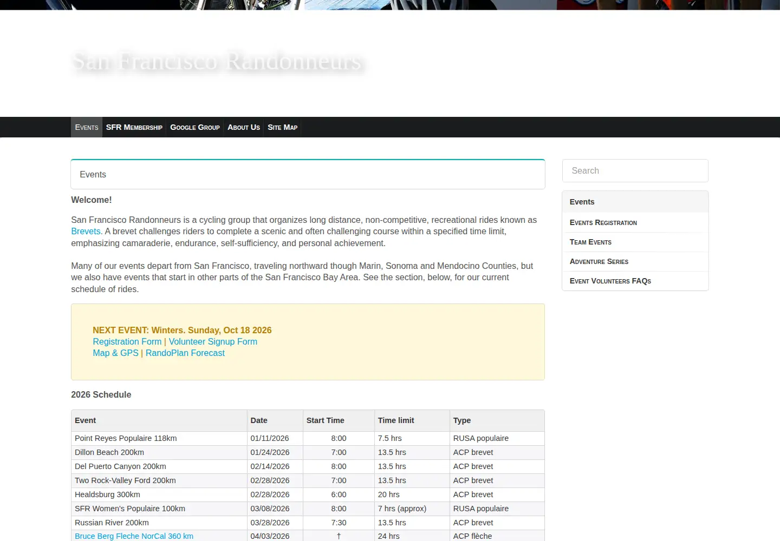Click the 24 hrs time limit cell

[x=412, y=536]
